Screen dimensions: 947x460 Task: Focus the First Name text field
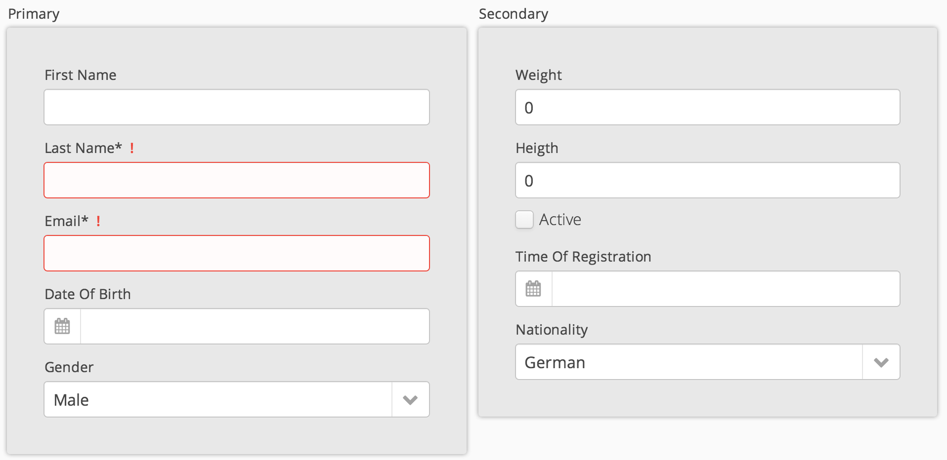click(237, 107)
